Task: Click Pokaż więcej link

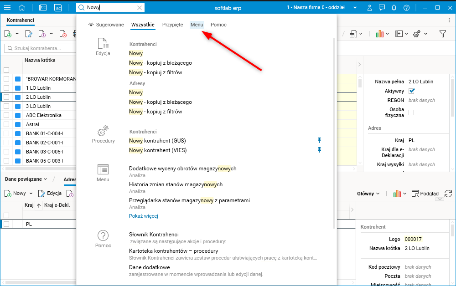Action: pos(144,216)
